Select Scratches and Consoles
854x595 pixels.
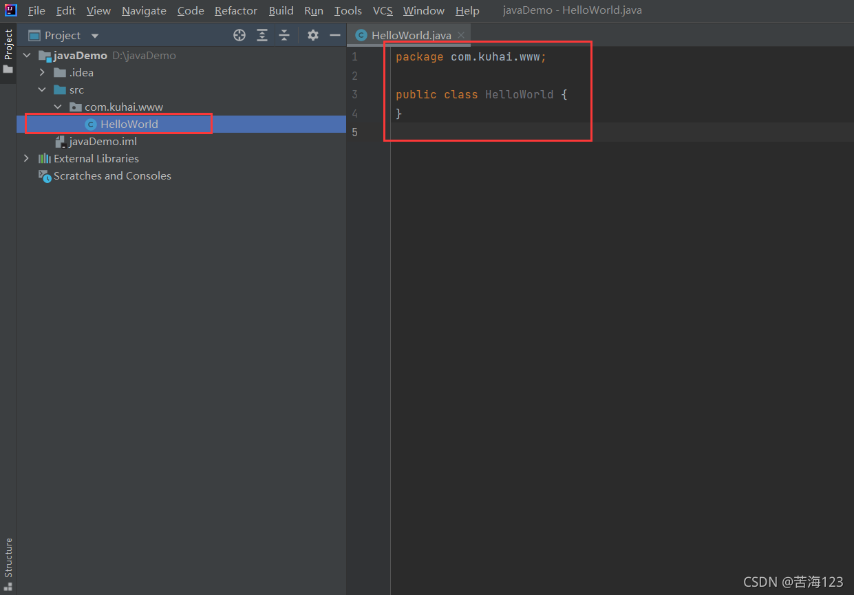pyautogui.click(x=181, y=176)
